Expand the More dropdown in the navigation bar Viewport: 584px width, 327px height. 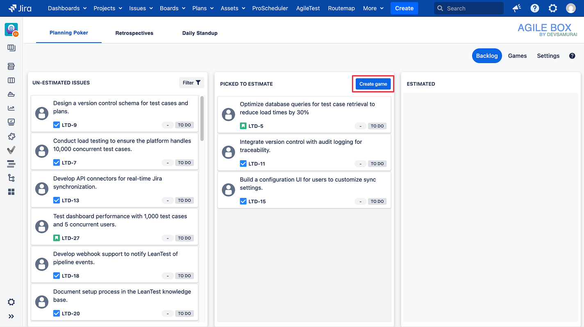[373, 8]
